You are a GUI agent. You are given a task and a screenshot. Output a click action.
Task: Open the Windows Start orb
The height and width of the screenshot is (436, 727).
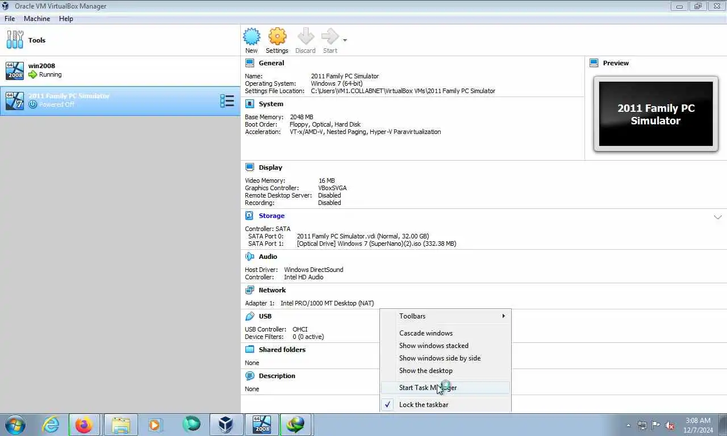click(15, 425)
